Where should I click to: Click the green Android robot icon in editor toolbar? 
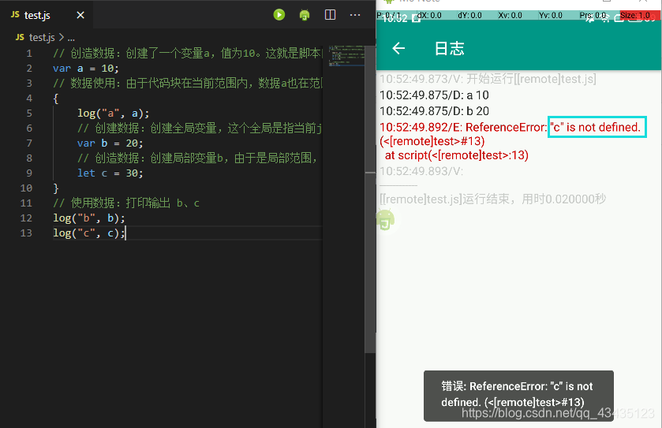(x=305, y=15)
